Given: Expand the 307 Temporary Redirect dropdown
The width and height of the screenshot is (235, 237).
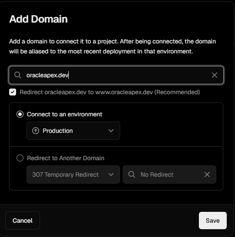Looking at the screenshot, I should [x=73, y=174].
